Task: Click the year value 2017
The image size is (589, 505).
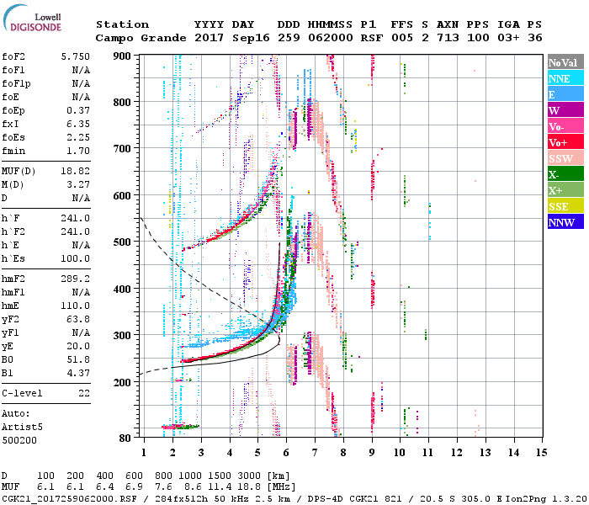Action: tap(209, 39)
